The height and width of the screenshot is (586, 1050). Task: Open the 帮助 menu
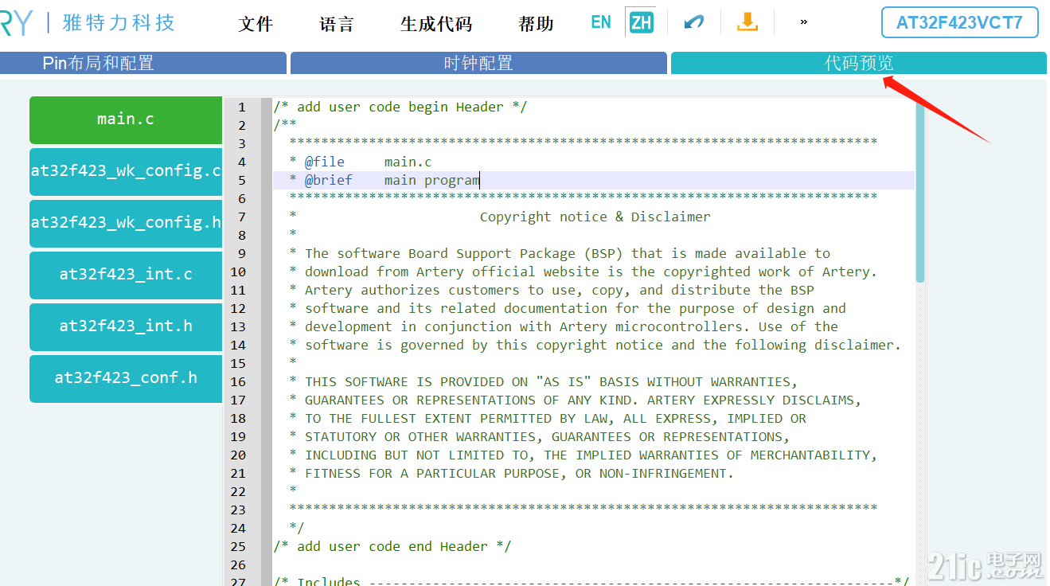coord(535,24)
